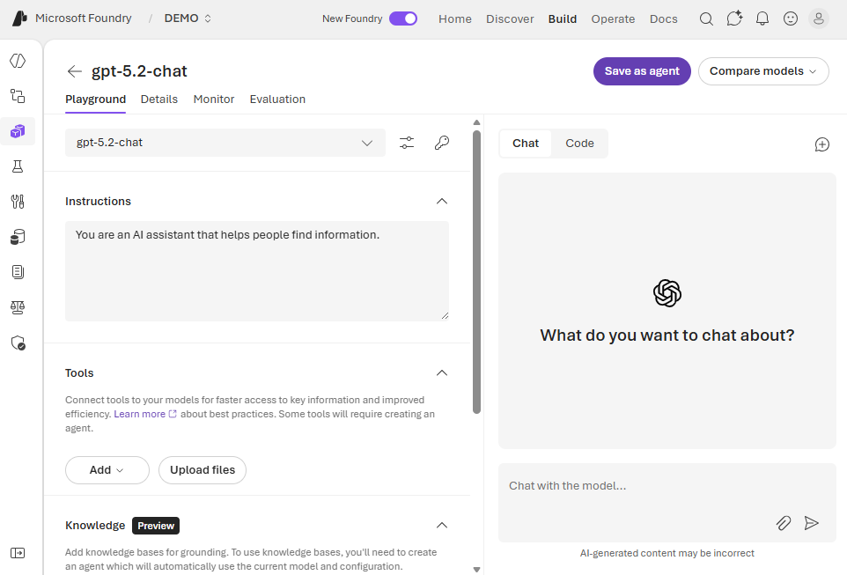
Task: Open the shield guardrails sidebar icon
Action: 18,343
